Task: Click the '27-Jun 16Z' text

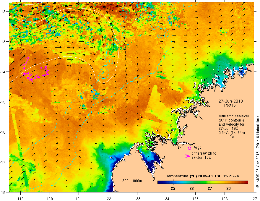Action: (x=228, y=129)
